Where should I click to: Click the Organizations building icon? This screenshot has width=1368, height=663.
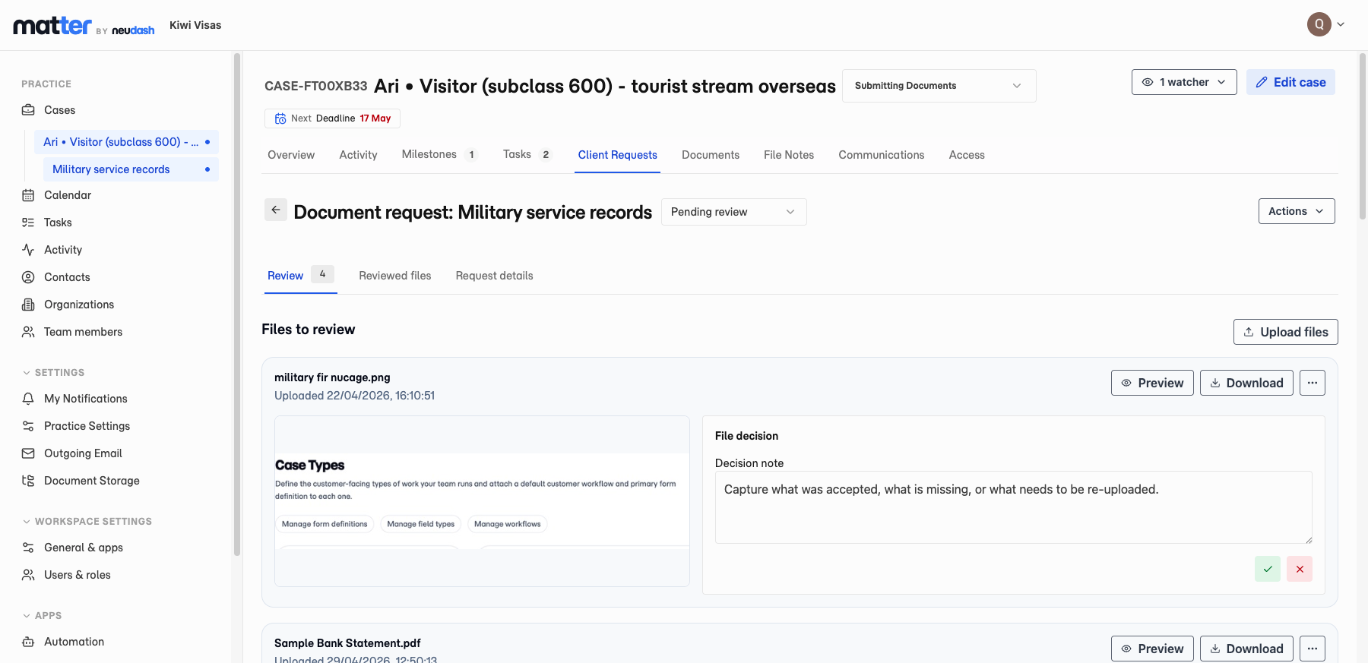tap(28, 305)
